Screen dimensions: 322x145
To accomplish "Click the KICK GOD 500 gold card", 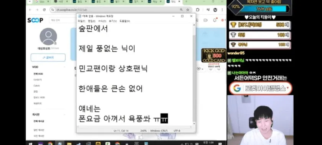I will point(214,55).
